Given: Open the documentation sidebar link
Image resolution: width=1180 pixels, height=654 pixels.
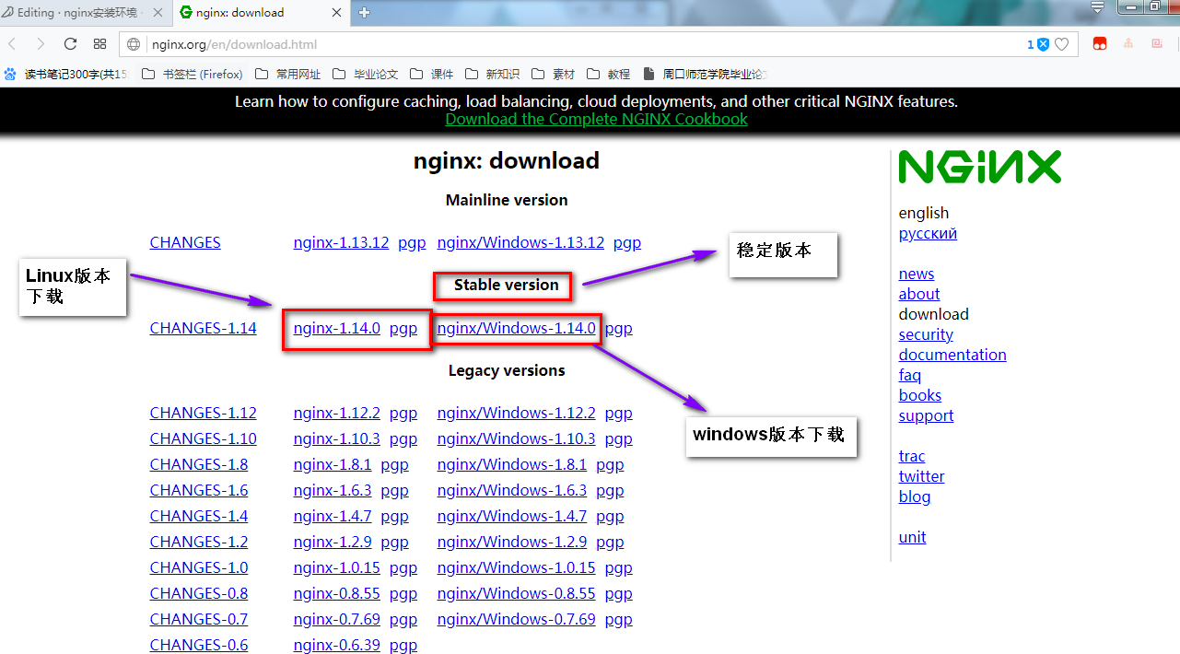Looking at the screenshot, I should coord(952,355).
